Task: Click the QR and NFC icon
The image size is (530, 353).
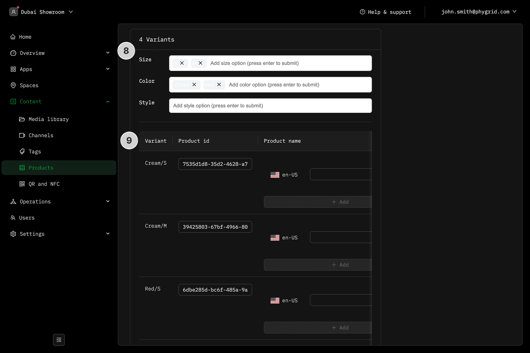Action: (22, 184)
